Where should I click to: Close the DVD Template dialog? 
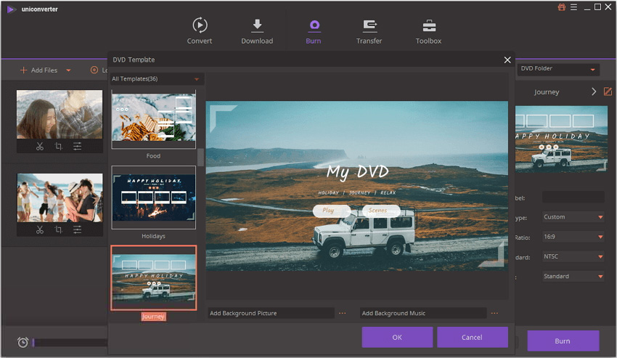point(507,60)
